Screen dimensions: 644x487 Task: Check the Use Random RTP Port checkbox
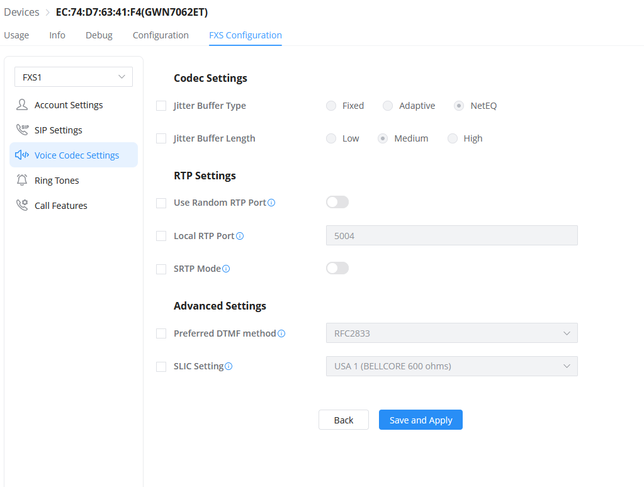click(161, 203)
